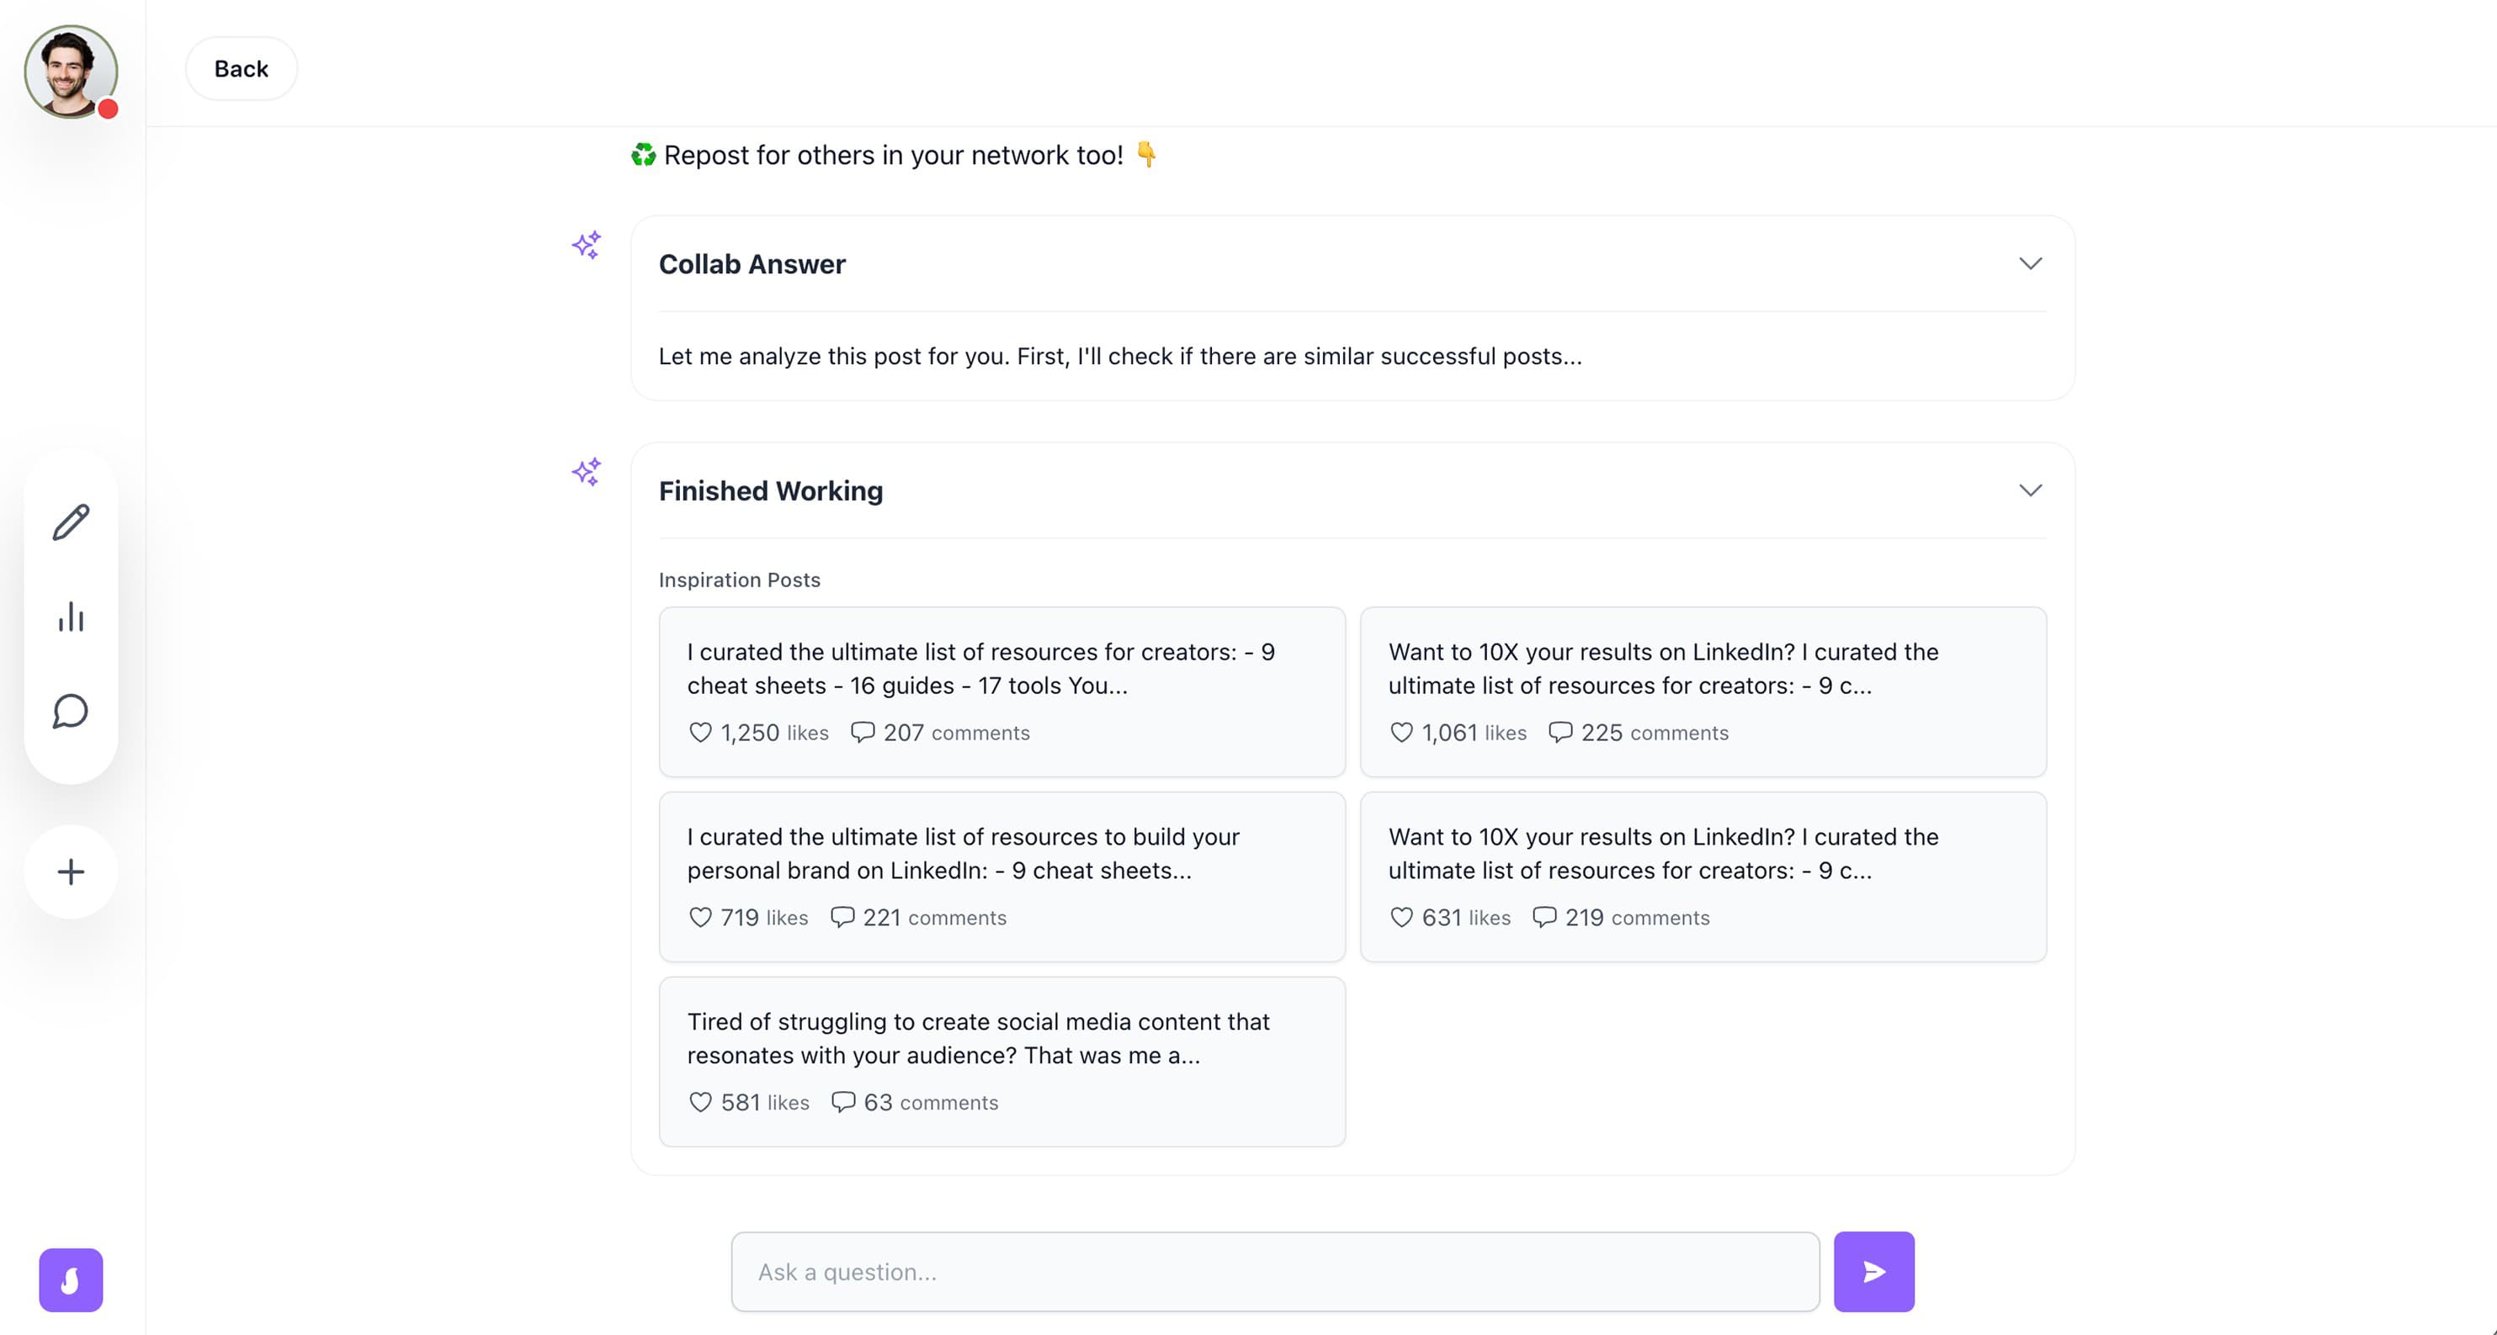
Task: Click the purple app logo at bottom left
Action: click(x=70, y=1279)
